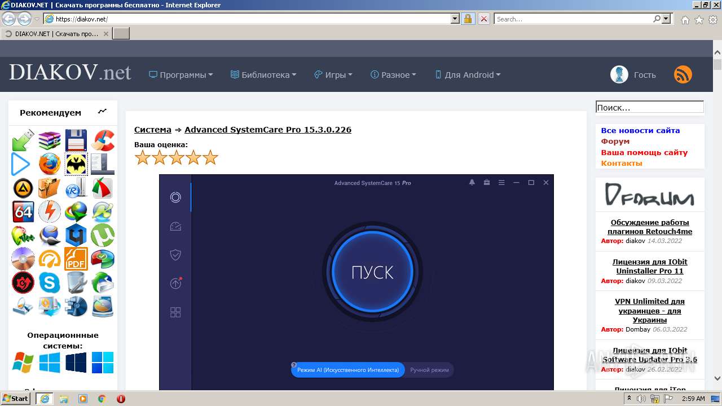Open the uTorrent green icon

[103, 236]
